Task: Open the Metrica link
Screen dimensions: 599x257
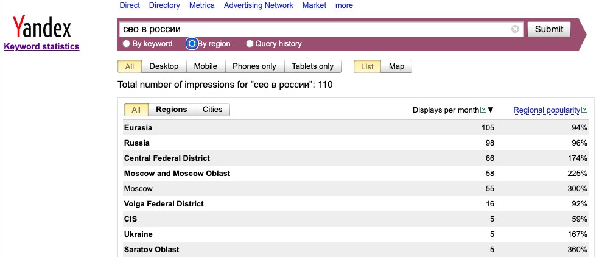Action: [x=202, y=5]
